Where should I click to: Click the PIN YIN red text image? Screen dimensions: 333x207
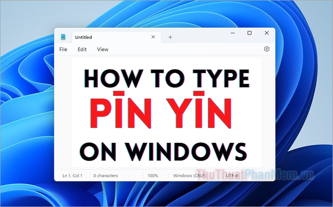161,110
